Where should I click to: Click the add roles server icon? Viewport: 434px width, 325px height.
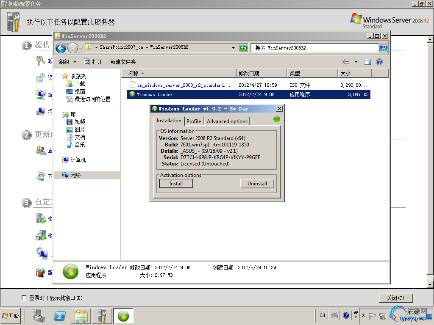click(41, 218)
